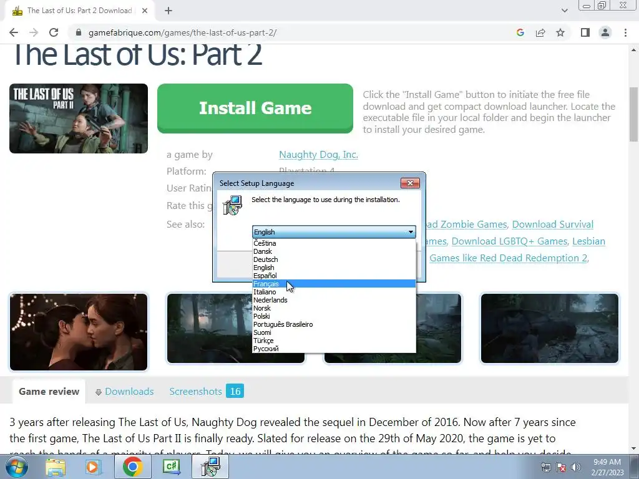This screenshot has height=479, width=639.
Task: Close the Select Setup Language dialog
Action: [410, 183]
